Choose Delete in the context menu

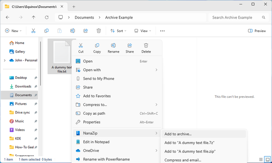(x=146, y=48)
